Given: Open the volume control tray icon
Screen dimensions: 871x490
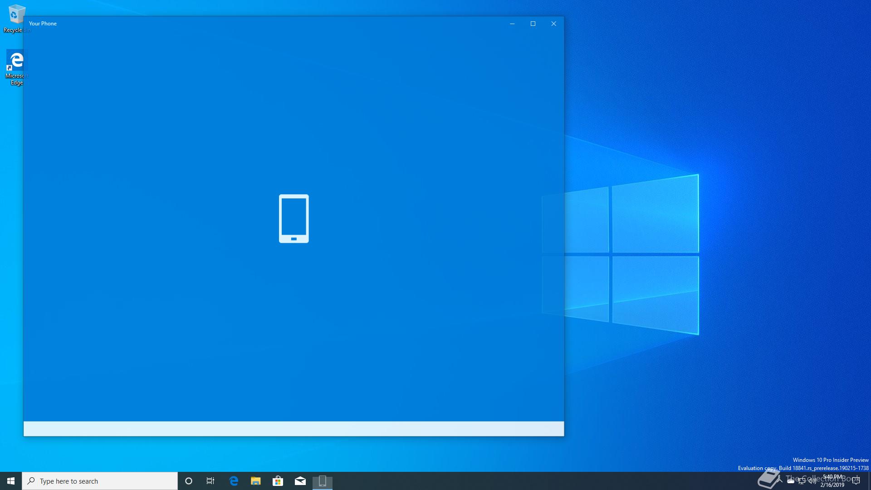Looking at the screenshot, I should click(x=812, y=481).
